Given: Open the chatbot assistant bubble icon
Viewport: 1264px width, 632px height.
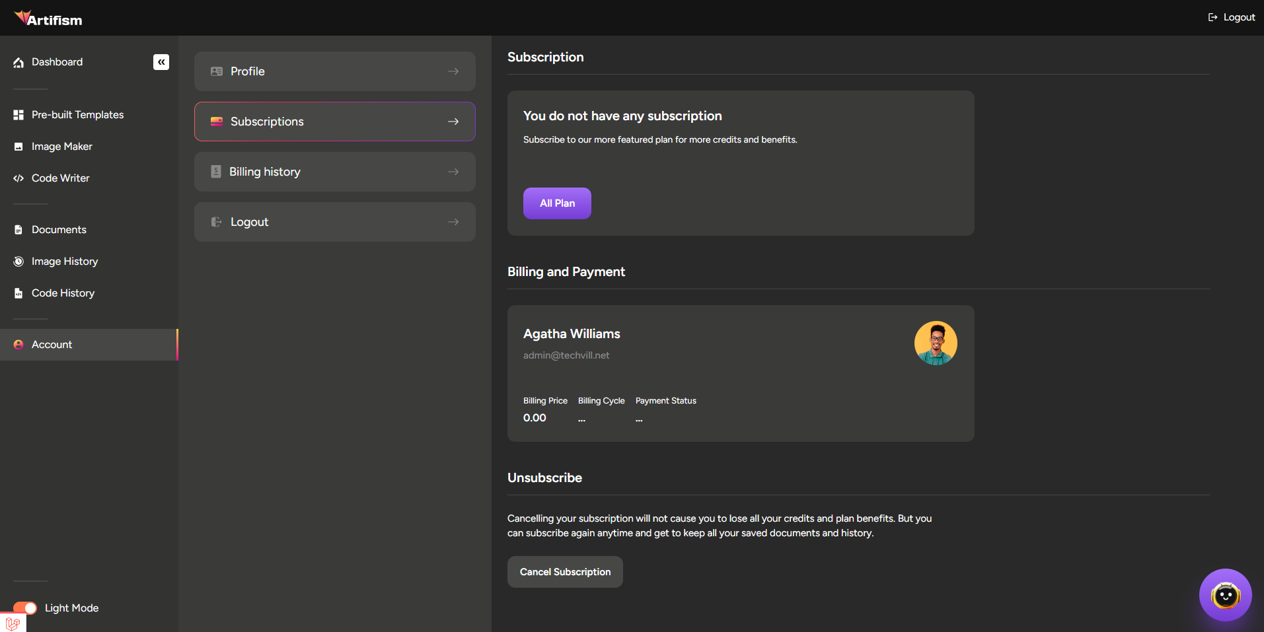Looking at the screenshot, I should tap(1225, 595).
